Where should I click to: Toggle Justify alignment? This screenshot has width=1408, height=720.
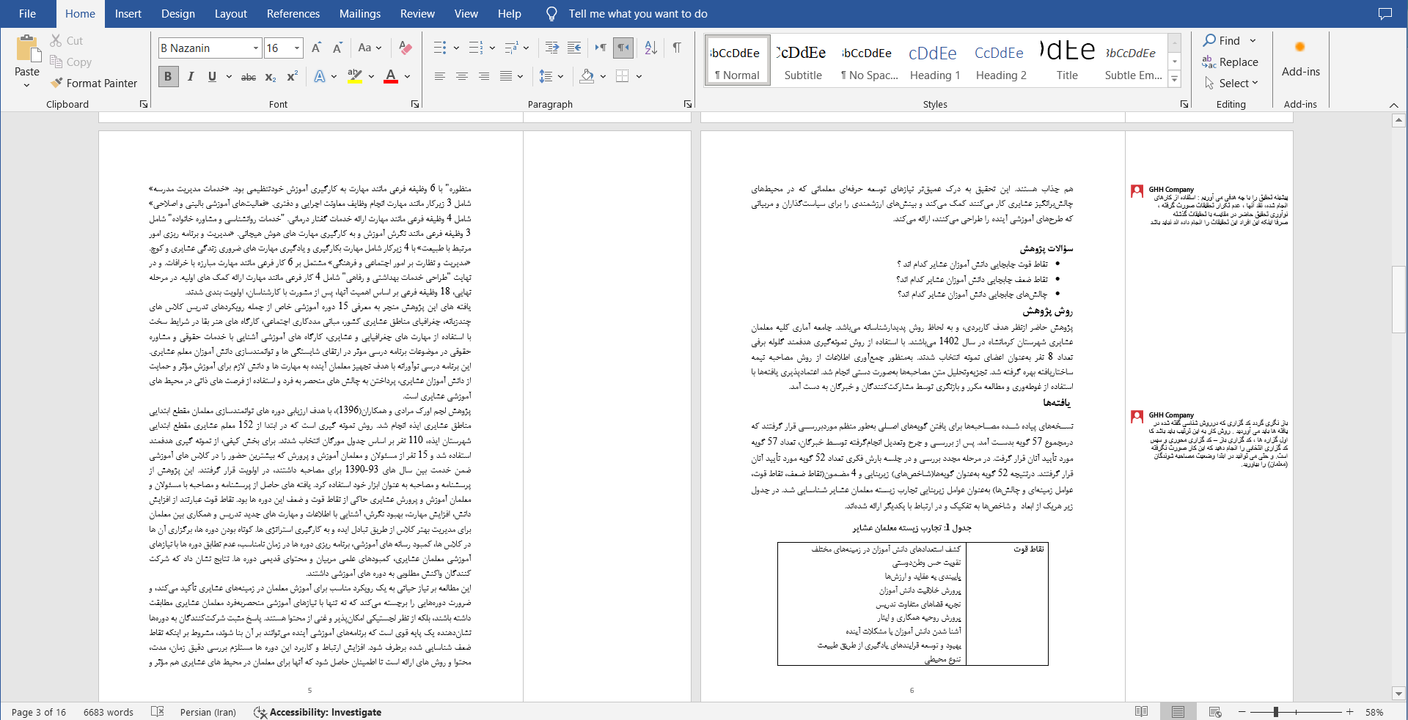pyautogui.click(x=505, y=76)
